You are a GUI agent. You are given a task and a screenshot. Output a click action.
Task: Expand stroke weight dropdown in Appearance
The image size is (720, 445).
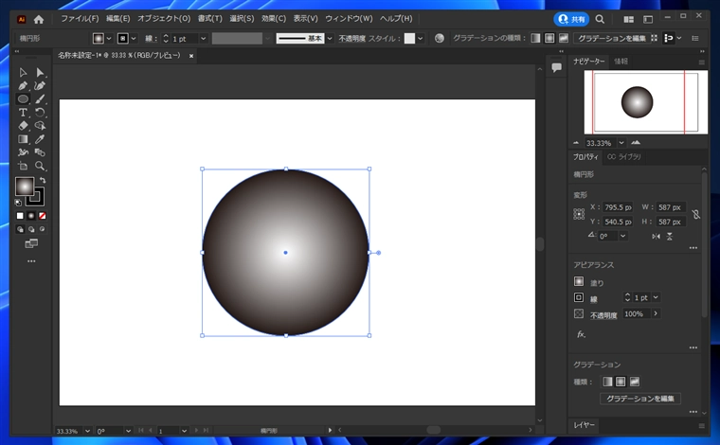point(656,297)
